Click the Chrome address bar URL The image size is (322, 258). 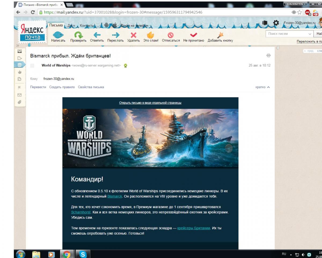[123, 12]
